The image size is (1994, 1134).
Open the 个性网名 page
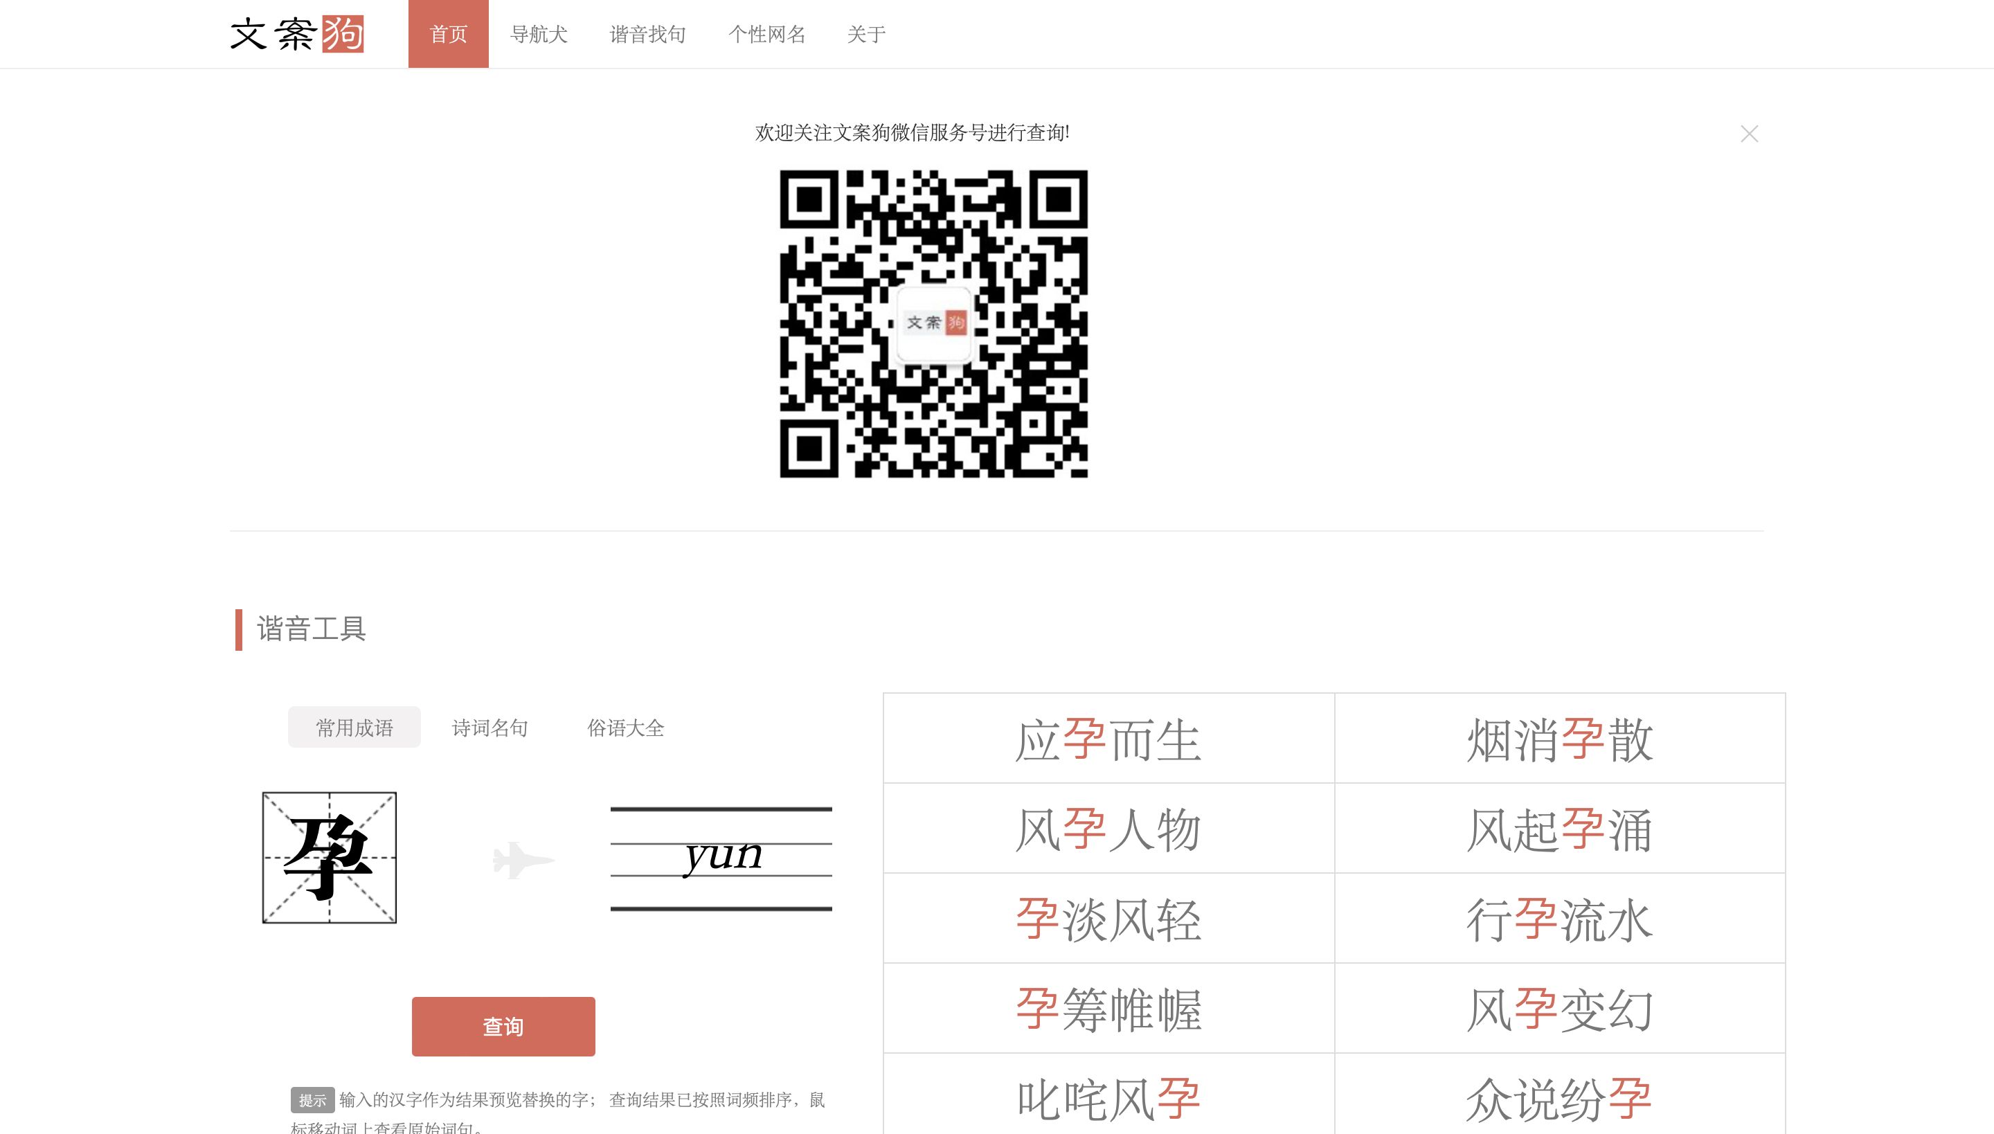[x=766, y=35]
